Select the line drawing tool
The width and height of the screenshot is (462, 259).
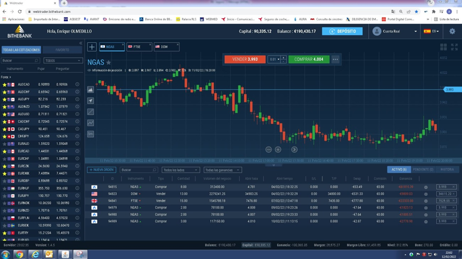[90, 112]
